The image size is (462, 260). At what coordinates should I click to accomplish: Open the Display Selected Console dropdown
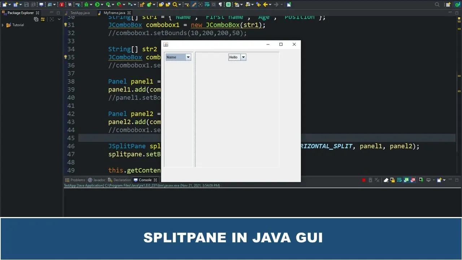point(434,180)
